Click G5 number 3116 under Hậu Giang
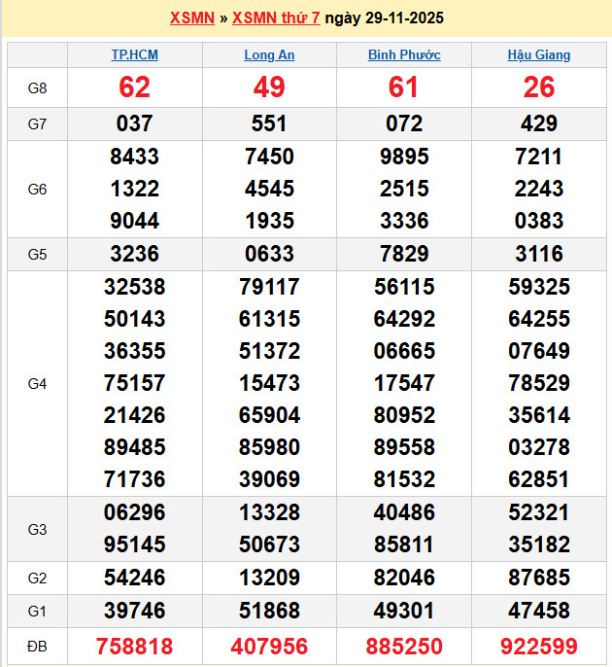The width and height of the screenshot is (612, 667). (x=539, y=254)
